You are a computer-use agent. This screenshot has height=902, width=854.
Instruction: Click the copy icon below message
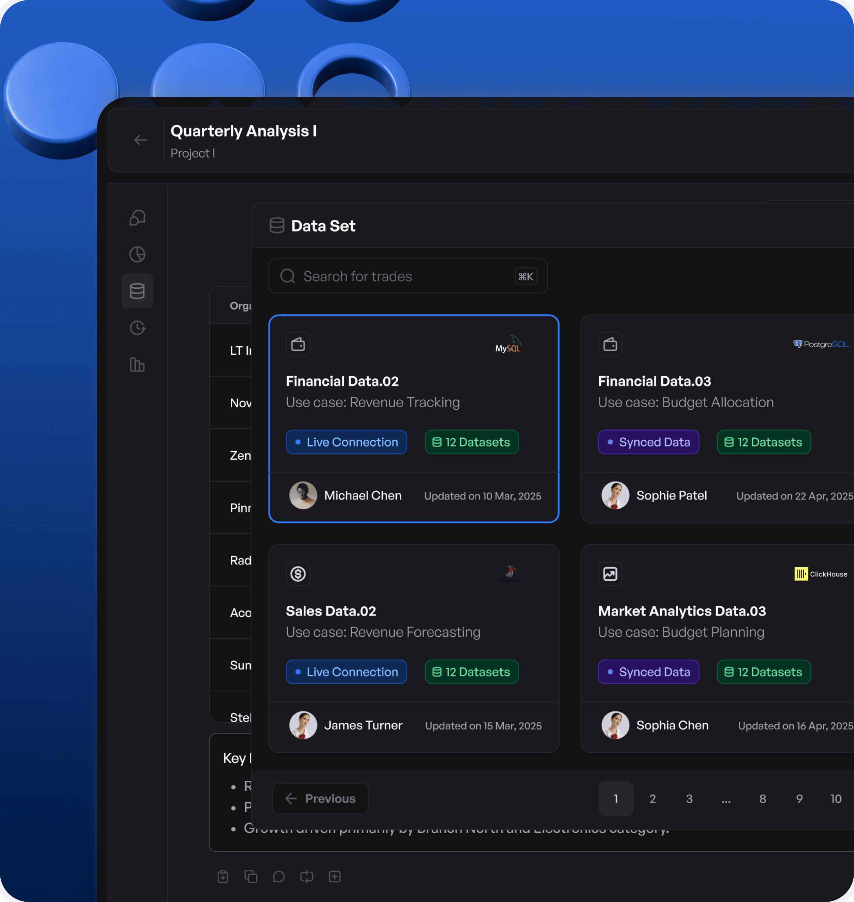tap(251, 877)
